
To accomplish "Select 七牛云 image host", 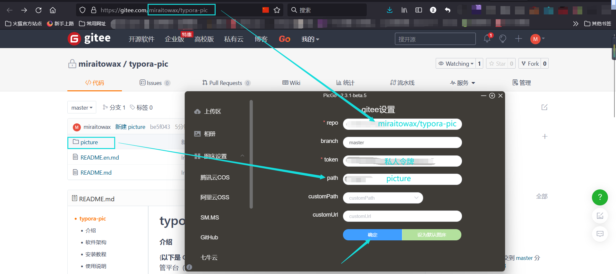I will click(x=209, y=258).
